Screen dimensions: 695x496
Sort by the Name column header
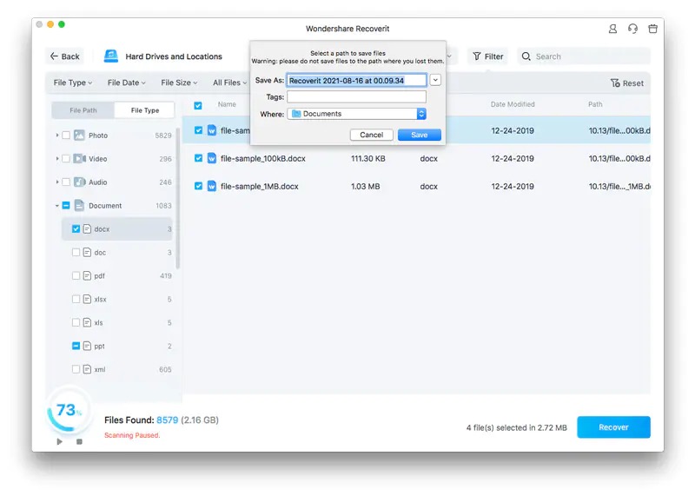[x=227, y=104]
